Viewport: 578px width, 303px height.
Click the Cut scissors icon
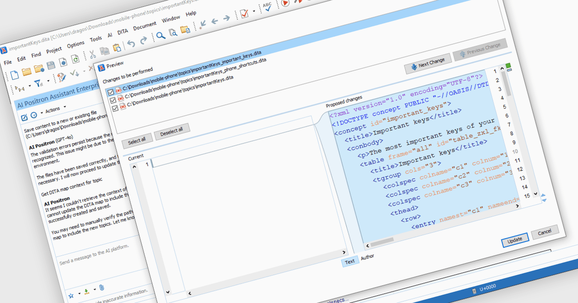pos(92,54)
